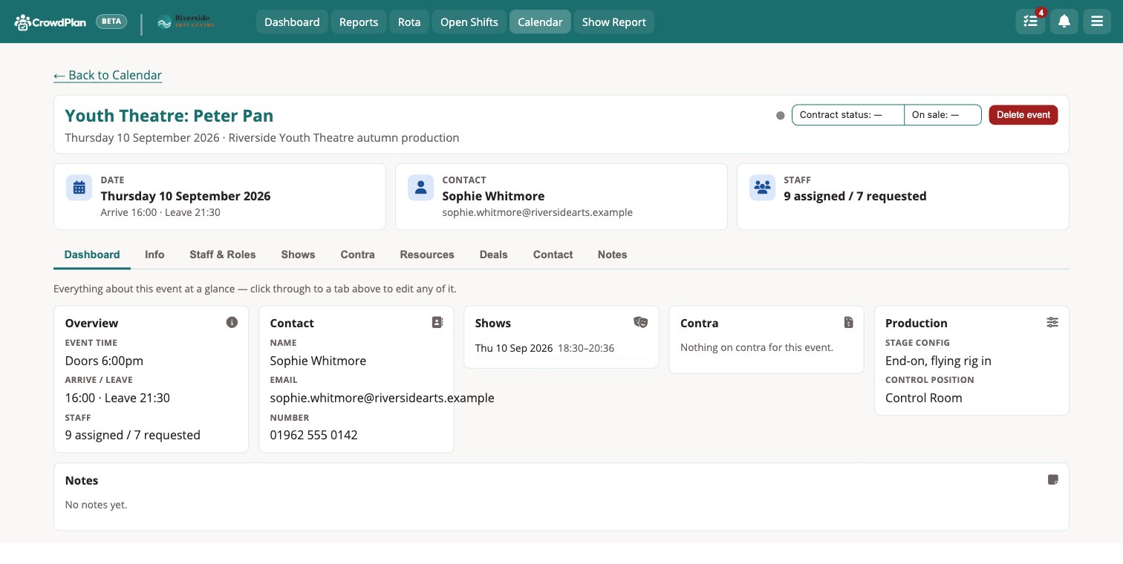Click the Delete event button
Screen dimensions: 1123x564
(x=1023, y=115)
